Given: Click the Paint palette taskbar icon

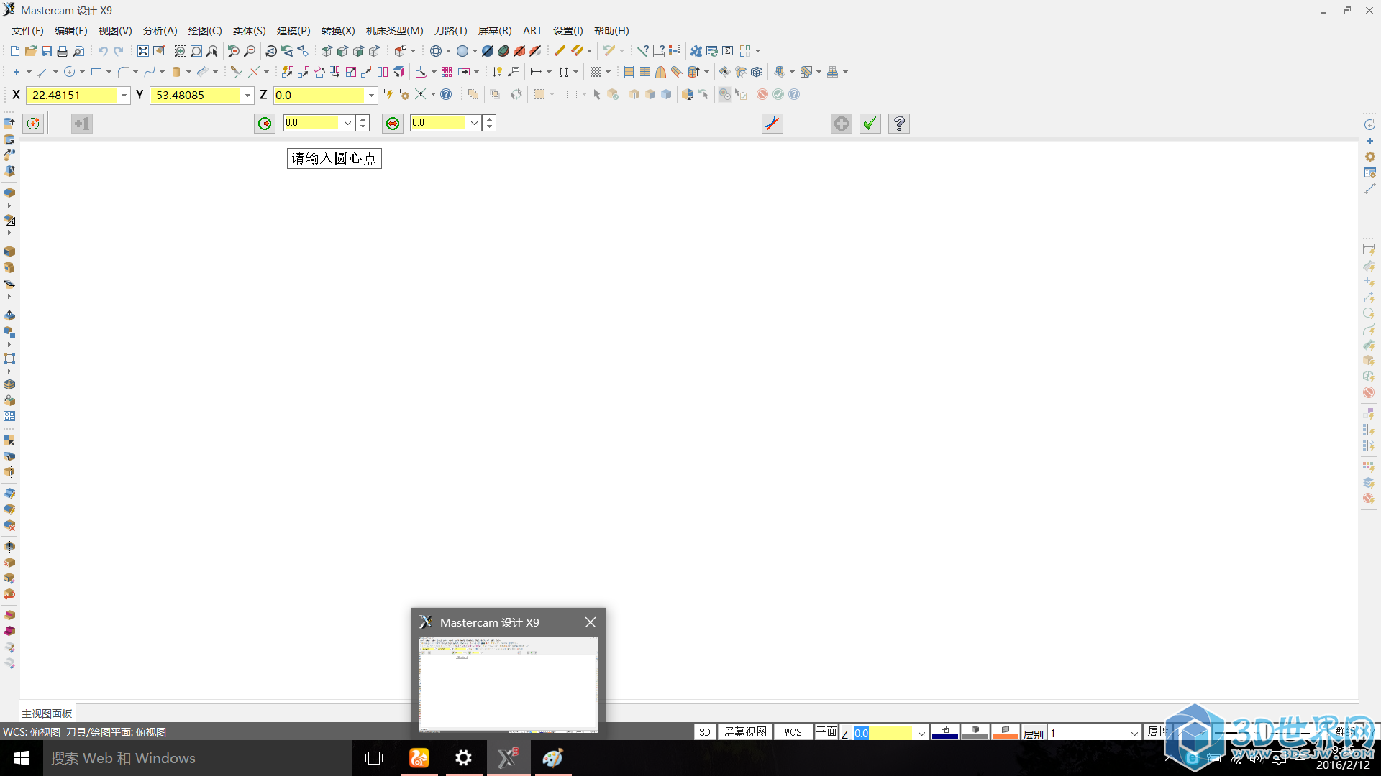Looking at the screenshot, I should click(552, 758).
